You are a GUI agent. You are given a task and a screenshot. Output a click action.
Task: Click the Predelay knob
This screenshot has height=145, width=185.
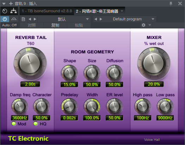pos(69,107)
